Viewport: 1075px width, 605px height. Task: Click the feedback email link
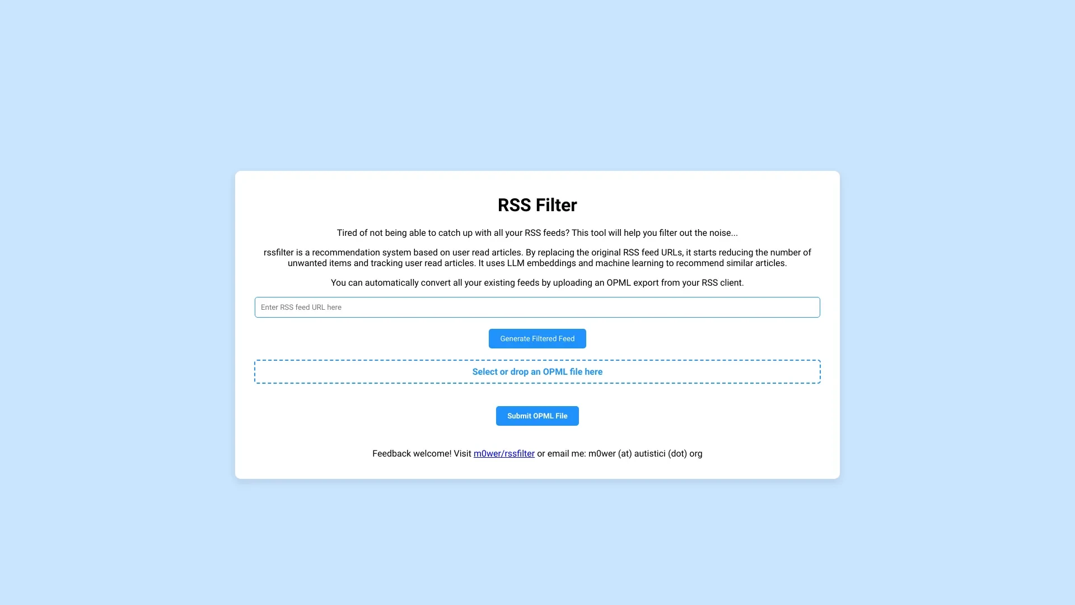(504, 454)
